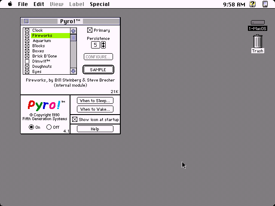Click the module list scrollbar thumb
This screenshot has height=206, width=275.
[x=73, y=38]
